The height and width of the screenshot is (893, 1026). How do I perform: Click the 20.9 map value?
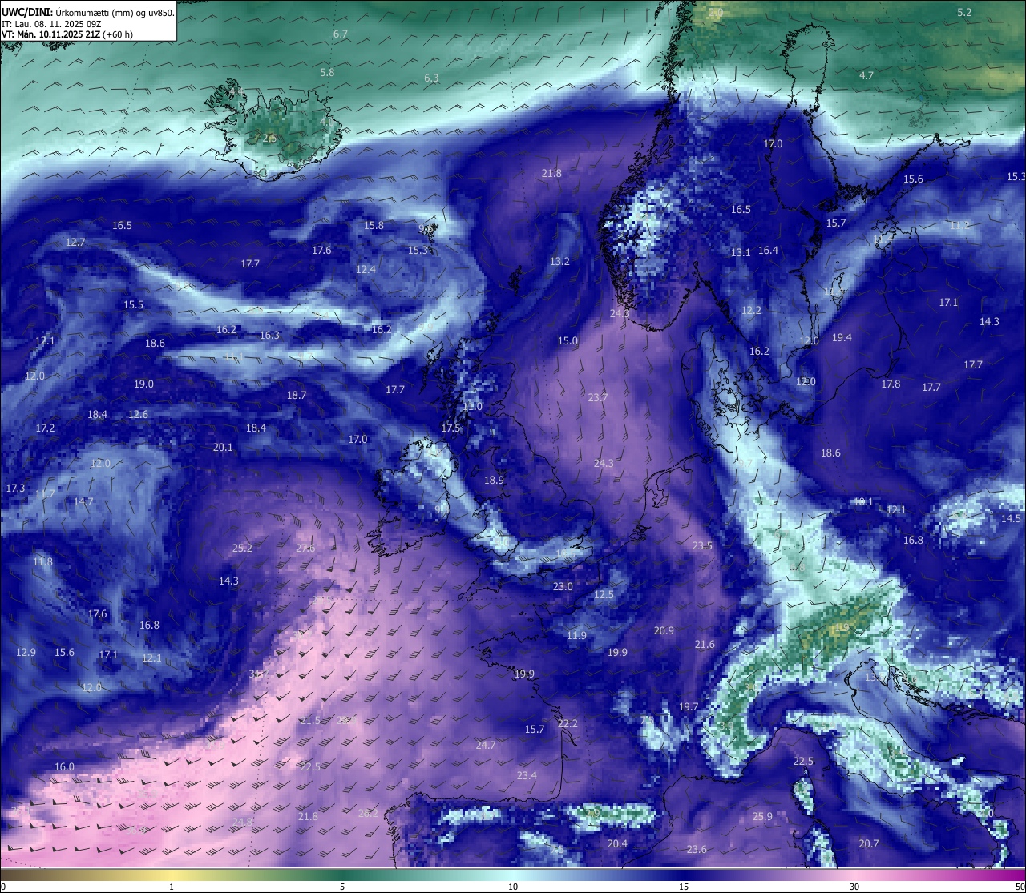point(664,631)
